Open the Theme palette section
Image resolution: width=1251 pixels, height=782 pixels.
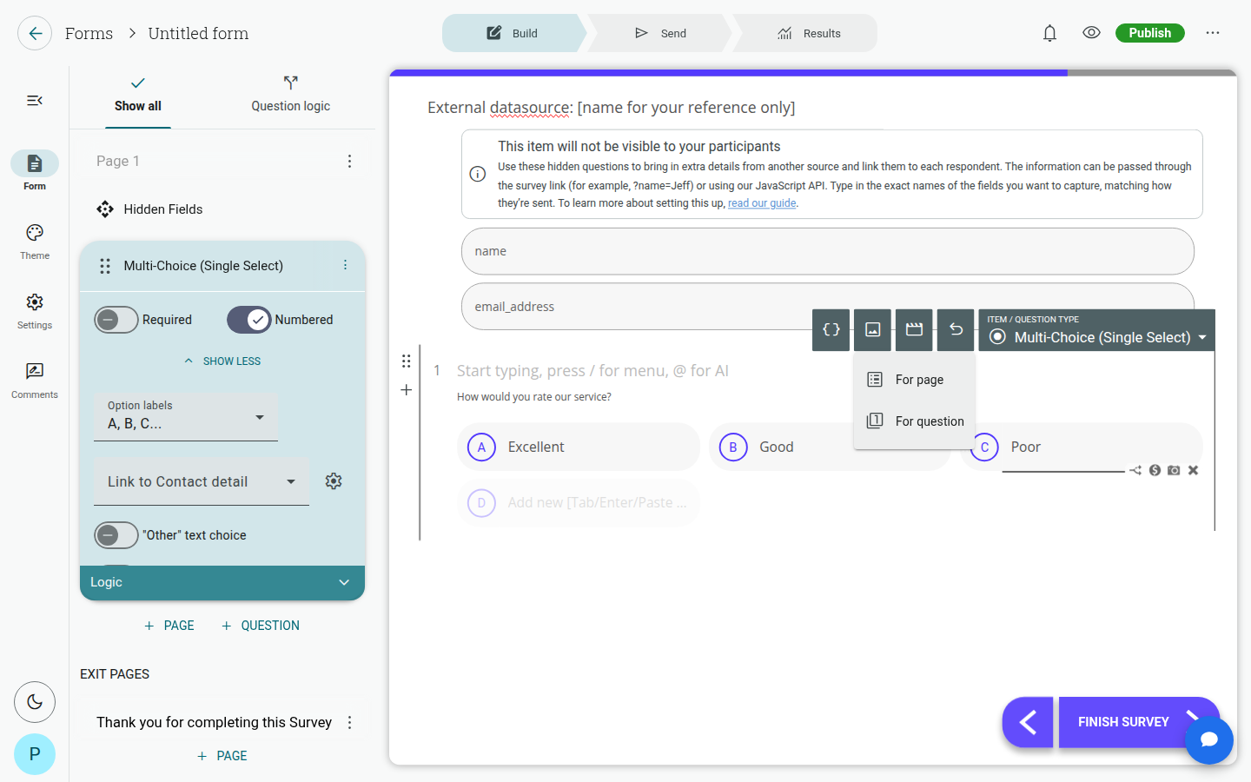point(35,242)
